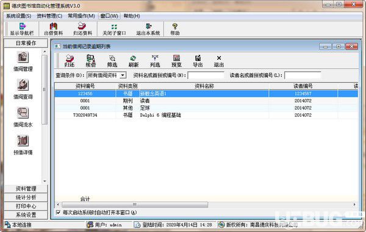This screenshot has height=232, width=366.
Task: Switch to 统计分析 sidebar group
Action: [26, 197]
